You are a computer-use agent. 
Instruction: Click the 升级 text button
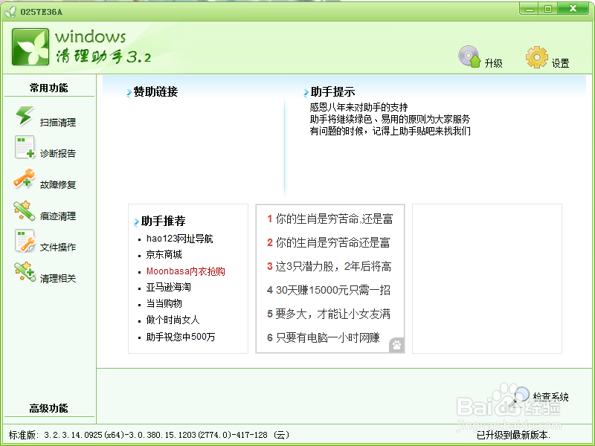[494, 63]
